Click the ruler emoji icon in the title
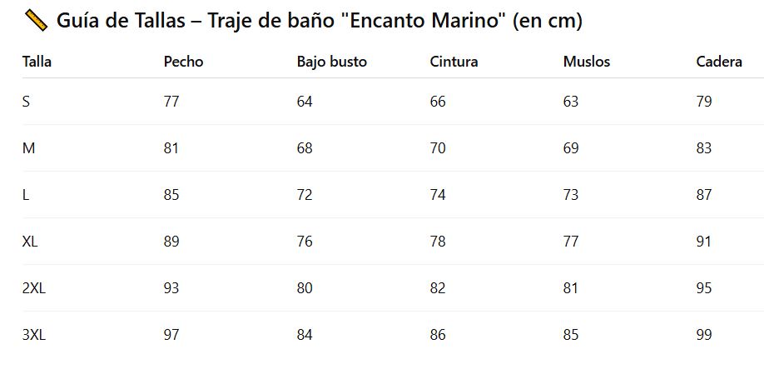Viewport: 764px width, 384px height. (36, 21)
